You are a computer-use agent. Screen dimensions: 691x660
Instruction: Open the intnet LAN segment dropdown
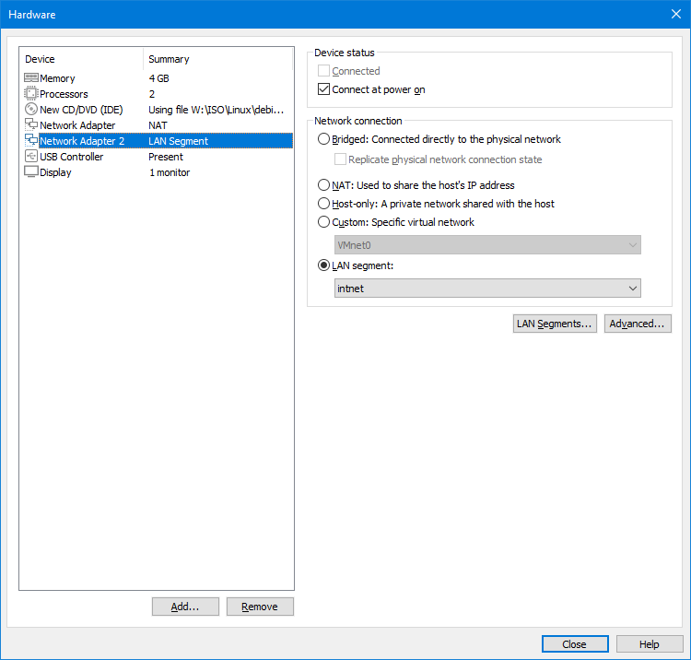coord(487,289)
